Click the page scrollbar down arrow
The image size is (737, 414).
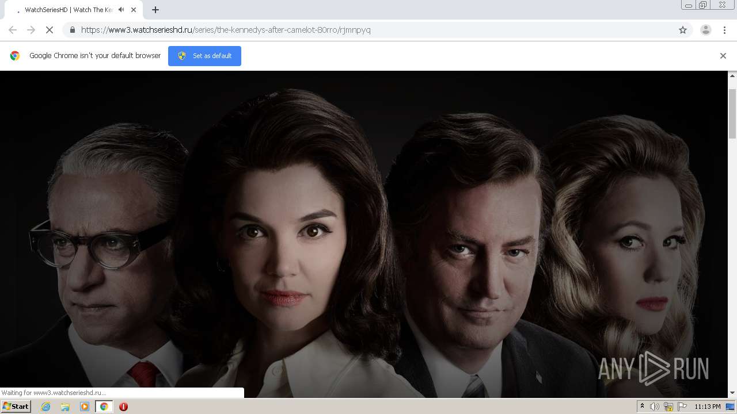point(732,393)
